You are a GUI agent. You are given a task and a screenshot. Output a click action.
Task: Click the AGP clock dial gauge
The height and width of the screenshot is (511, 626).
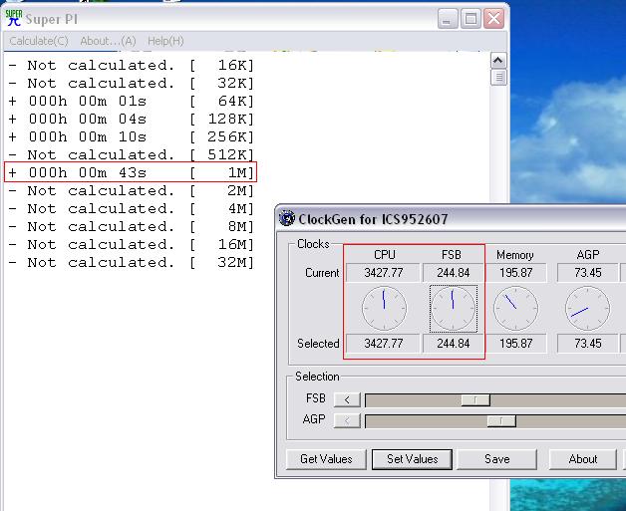588,308
